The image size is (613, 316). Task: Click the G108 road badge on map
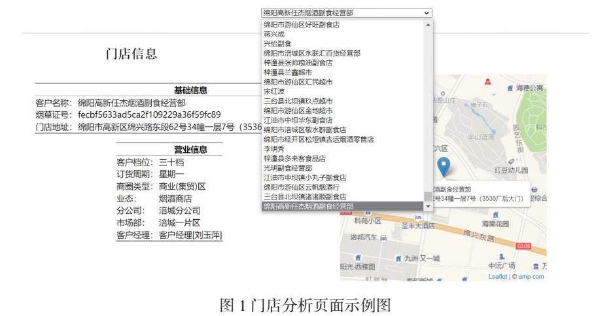[x=523, y=246]
